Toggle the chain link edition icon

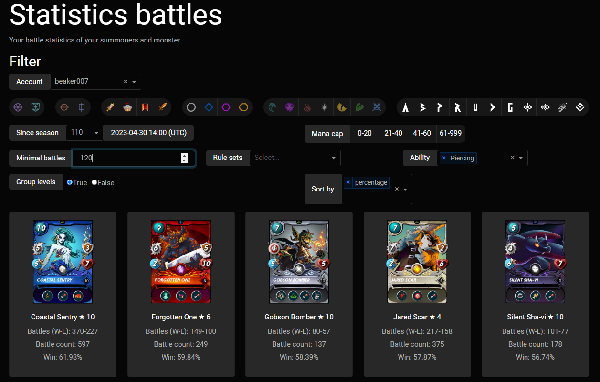tap(562, 107)
